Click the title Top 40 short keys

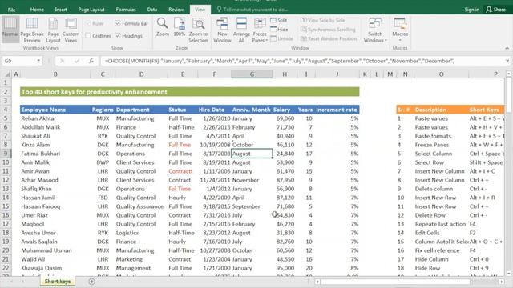point(95,92)
